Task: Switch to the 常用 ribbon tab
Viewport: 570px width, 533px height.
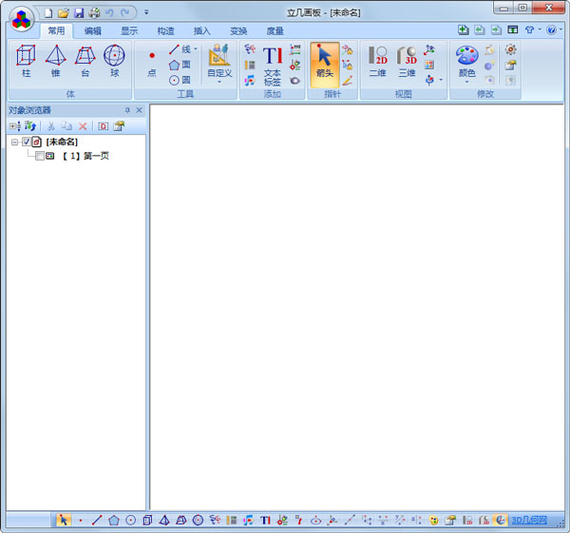Action: point(56,31)
